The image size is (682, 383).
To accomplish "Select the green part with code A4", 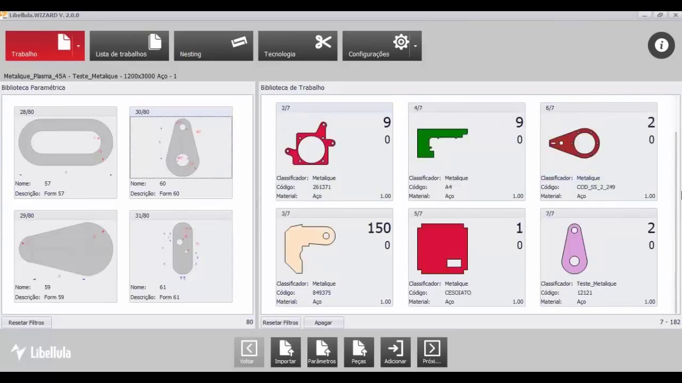I will (442, 143).
